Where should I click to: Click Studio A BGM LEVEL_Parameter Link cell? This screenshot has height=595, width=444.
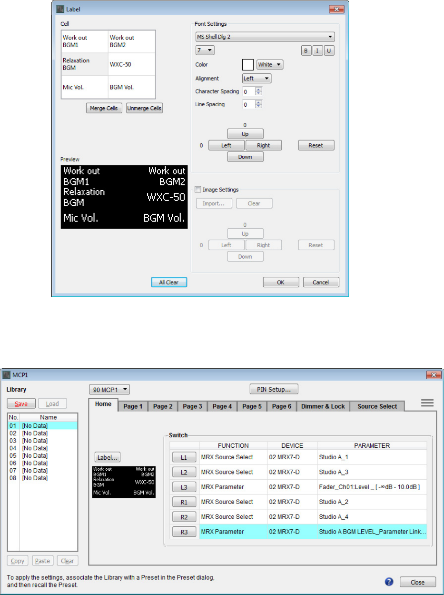[372, 532]
